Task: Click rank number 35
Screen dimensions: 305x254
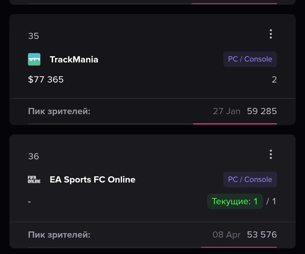Action: coord(33,36)
